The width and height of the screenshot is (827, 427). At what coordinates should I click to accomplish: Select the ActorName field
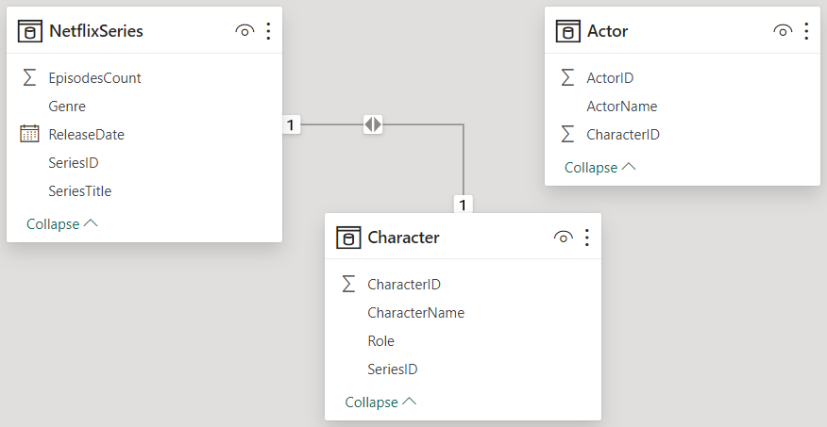click(x=621, y=107)
